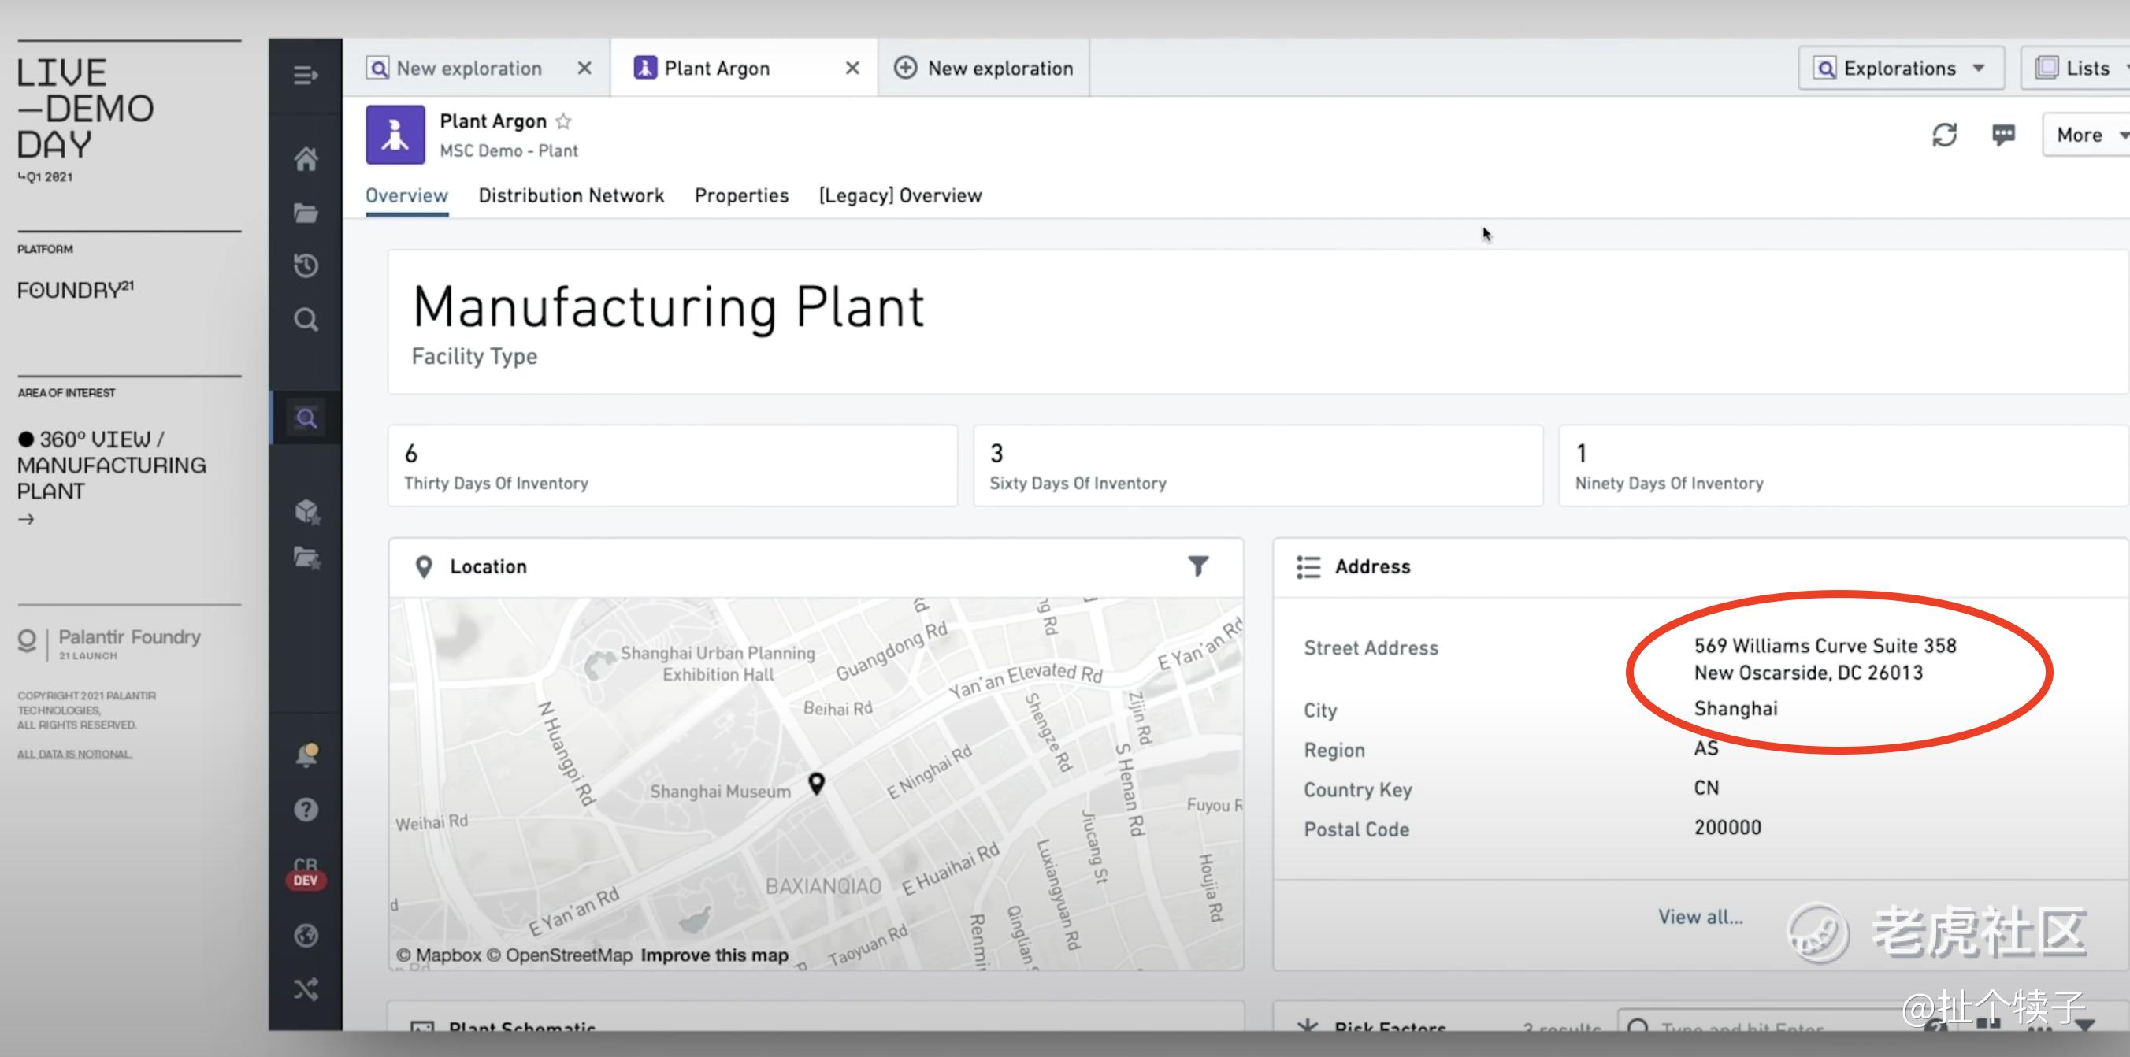Open the notifications bell icon
Viewport: 2130px width, 1057px height.
coord(306,755)
